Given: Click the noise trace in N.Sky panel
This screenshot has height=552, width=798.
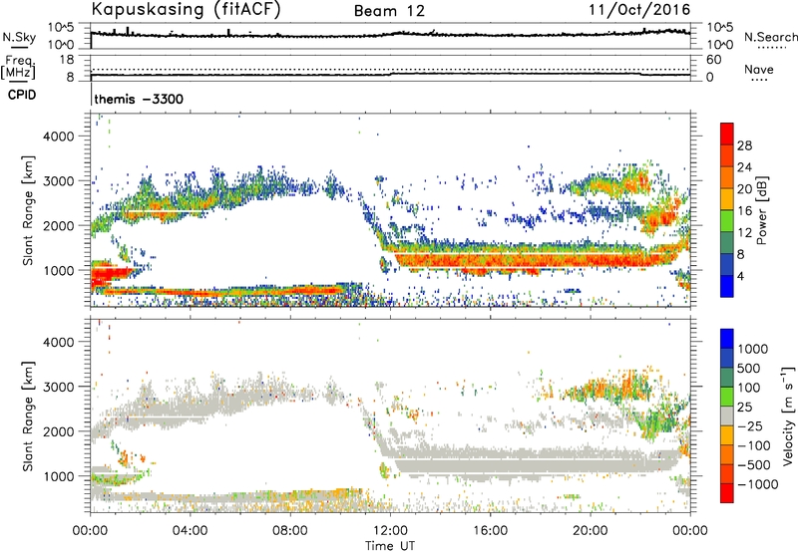Looking at the screenshot, I should [390, 34].
